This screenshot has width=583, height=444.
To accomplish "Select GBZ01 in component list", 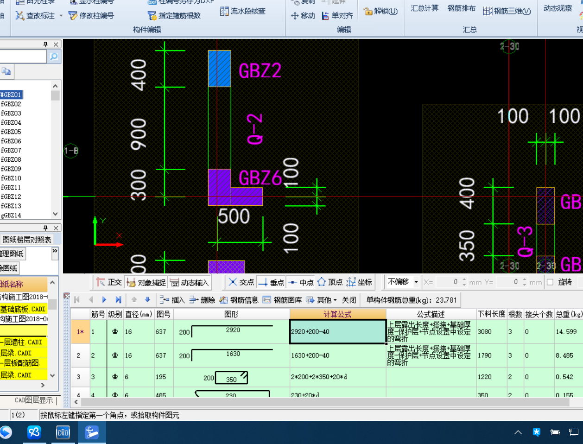I will (x=11, y=95).
